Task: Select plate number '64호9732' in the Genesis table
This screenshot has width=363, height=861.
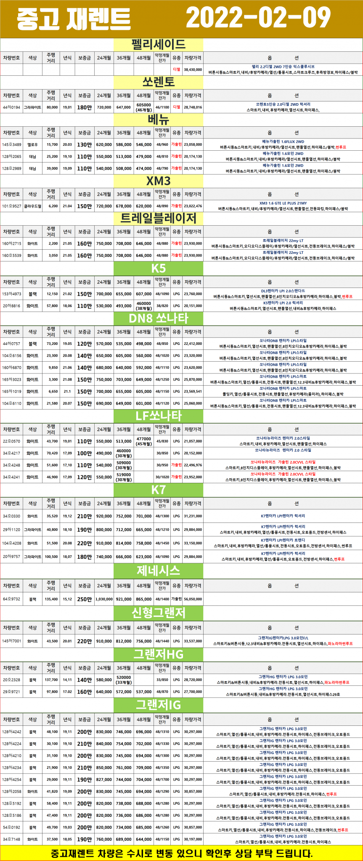Action: 11,599
